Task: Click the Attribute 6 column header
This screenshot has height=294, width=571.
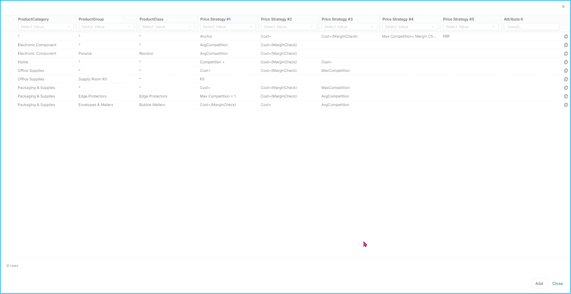Action: pos(513,19)
